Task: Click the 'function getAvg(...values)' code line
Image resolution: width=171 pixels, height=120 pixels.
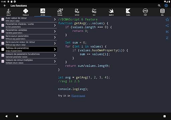Action: (x=83, y=23)
